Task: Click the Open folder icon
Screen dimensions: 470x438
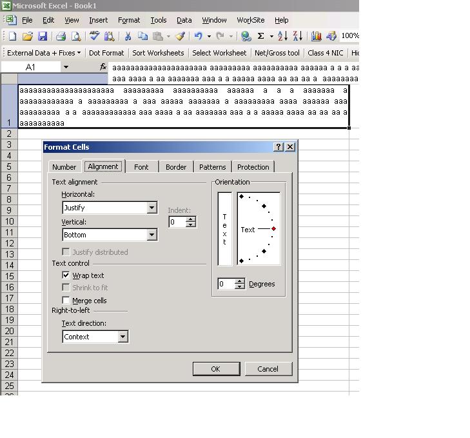Action: pyautogui.click(x=28, y=37)
